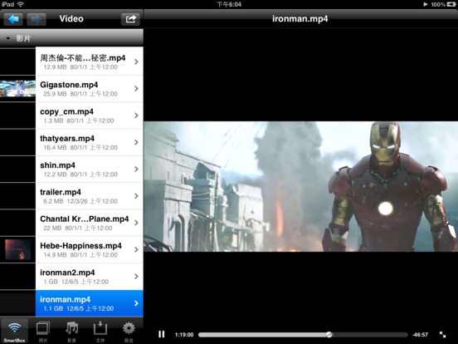
Task: Tap the Iron Man video frame
Action: (x=301, y=186)
